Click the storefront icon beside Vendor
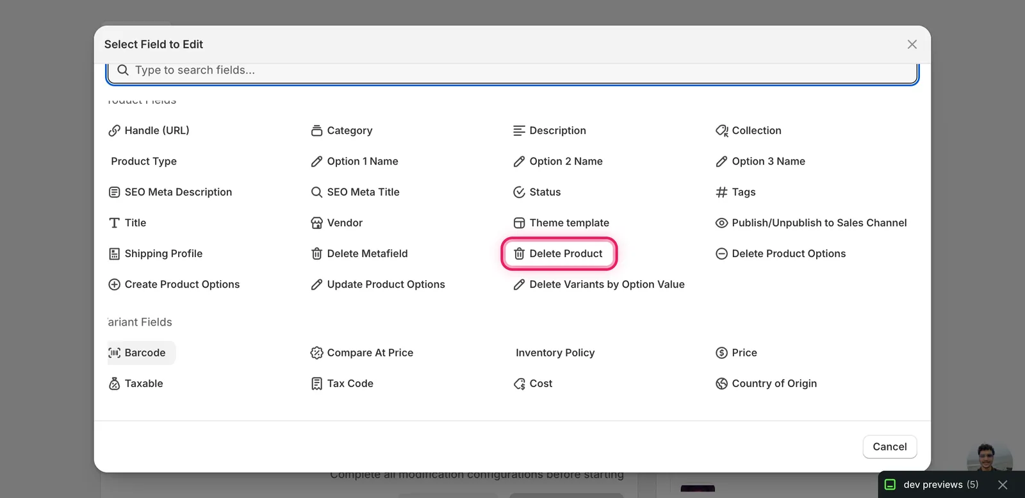1025x498 pixels. click(316, 223)
